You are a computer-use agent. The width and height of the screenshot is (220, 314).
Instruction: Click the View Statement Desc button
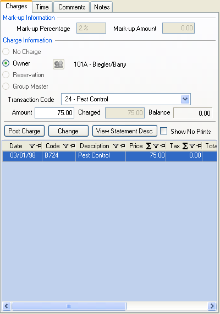coord(125,131)
